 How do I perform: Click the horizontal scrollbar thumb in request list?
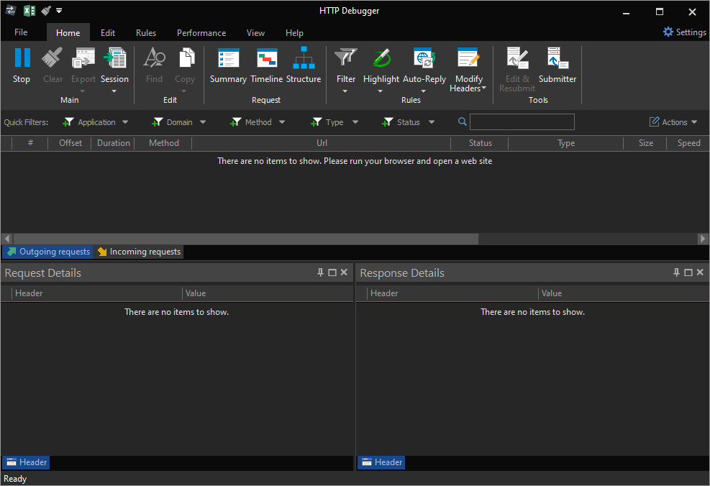[x=246, y=239]
